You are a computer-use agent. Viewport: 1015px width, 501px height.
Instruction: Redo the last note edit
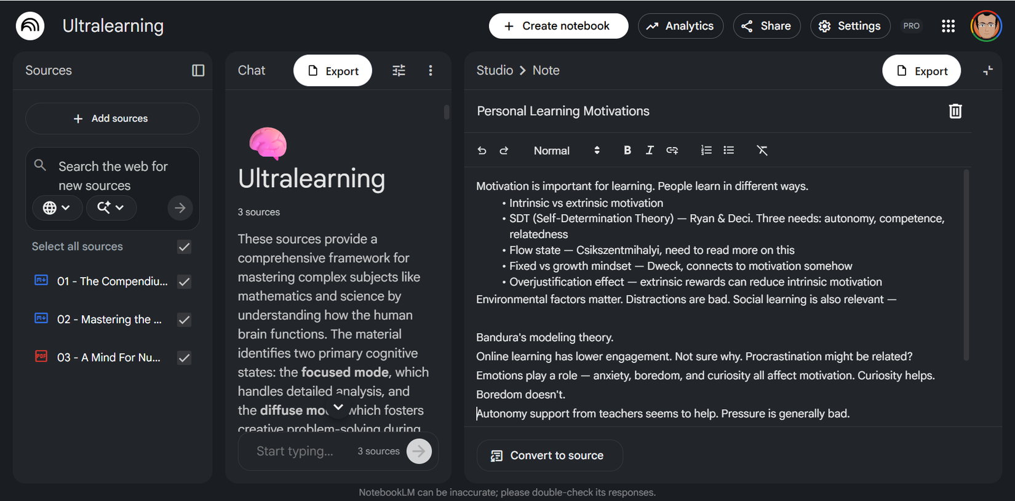point(504,150)
